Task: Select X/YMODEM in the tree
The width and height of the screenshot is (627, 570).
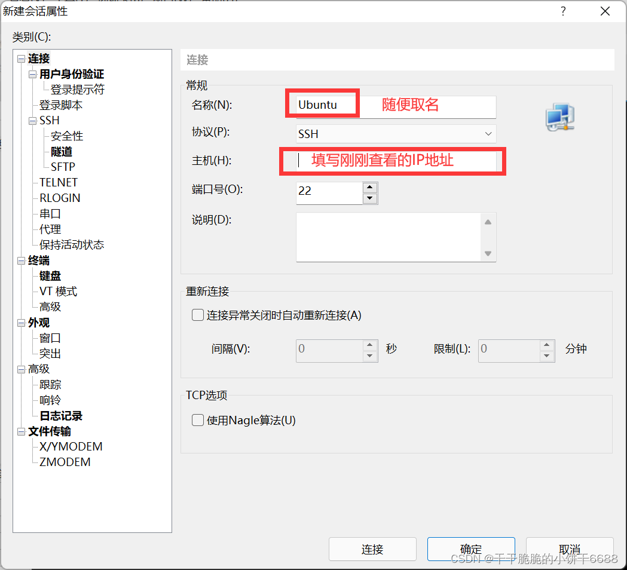Action: coord(71,447)
